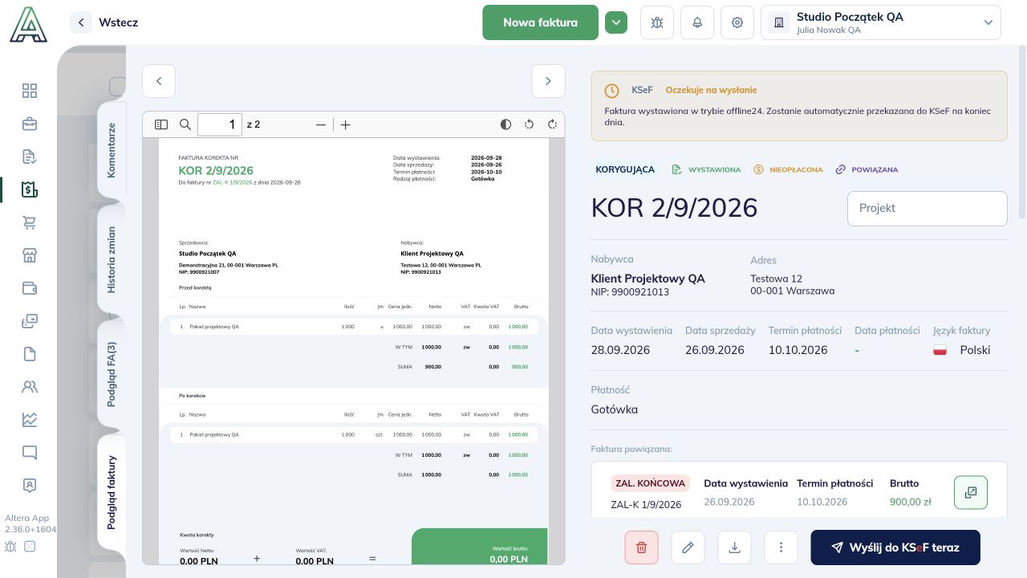Viewport: 1027px width, 578px height.
Task: Open Studio Początek QA company selector
Action: [x=881, y=22]
